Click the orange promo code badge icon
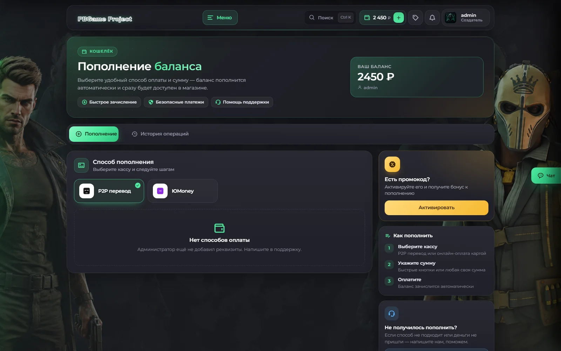This screenshot has width=561, height=351. 392,164
